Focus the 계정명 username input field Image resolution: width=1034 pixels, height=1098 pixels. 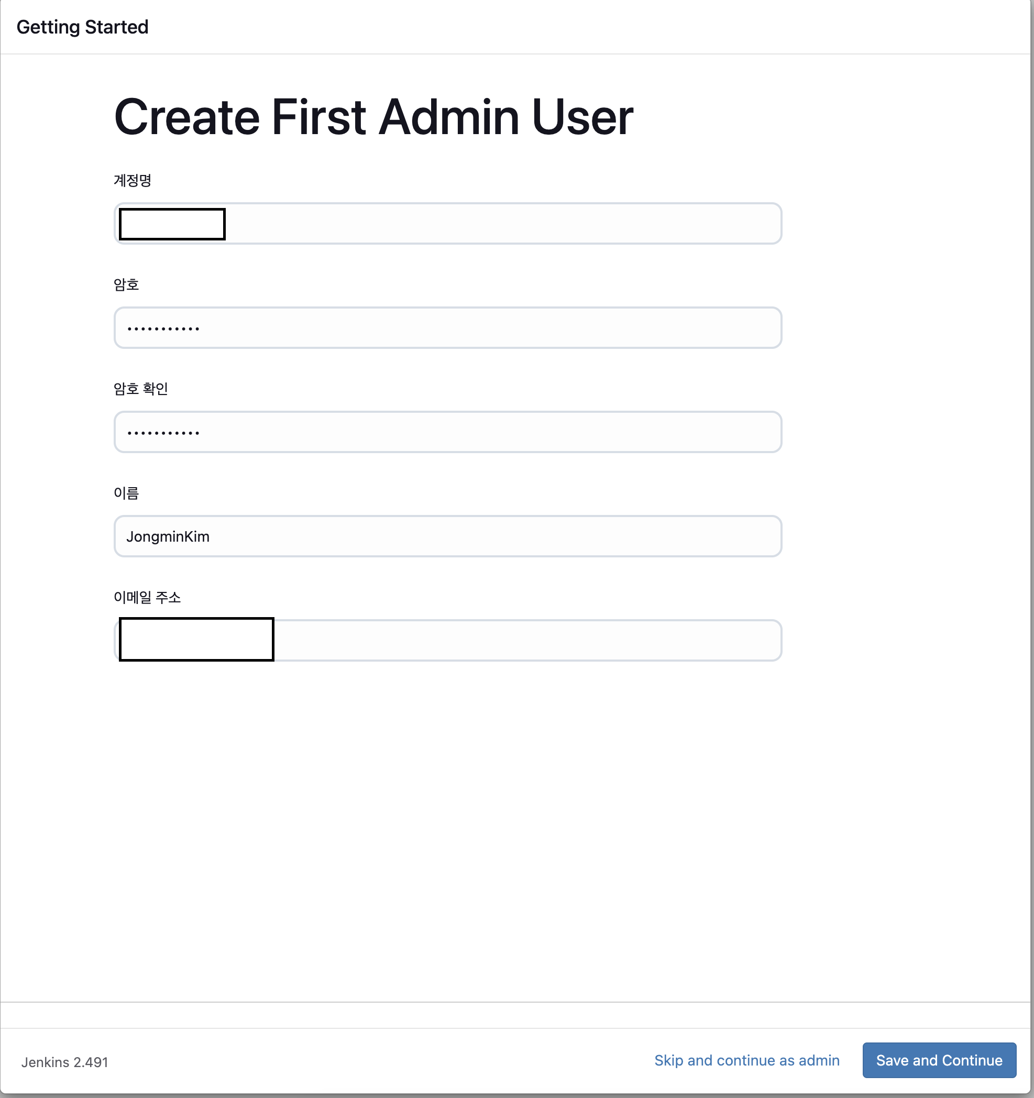(497, 224)
